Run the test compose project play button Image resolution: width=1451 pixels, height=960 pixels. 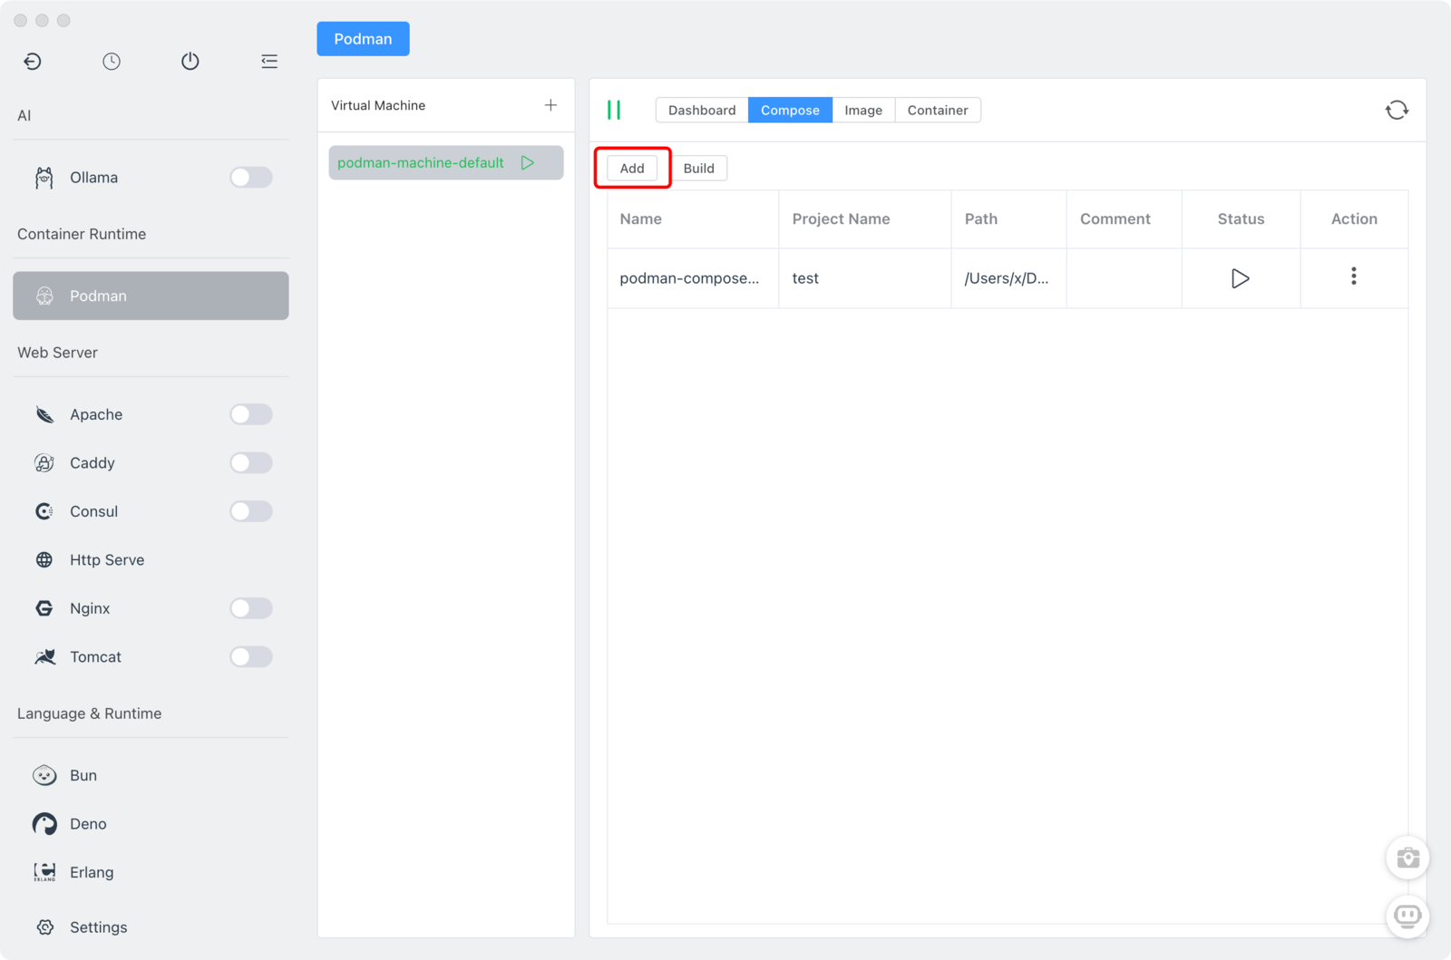[x=1240, y=278]
